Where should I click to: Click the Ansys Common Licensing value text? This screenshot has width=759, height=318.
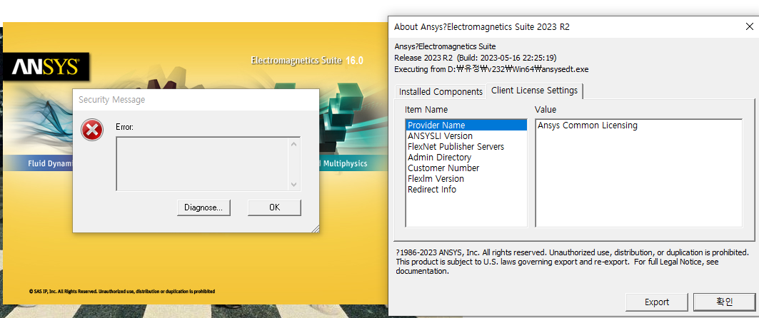tap(587, 125)
